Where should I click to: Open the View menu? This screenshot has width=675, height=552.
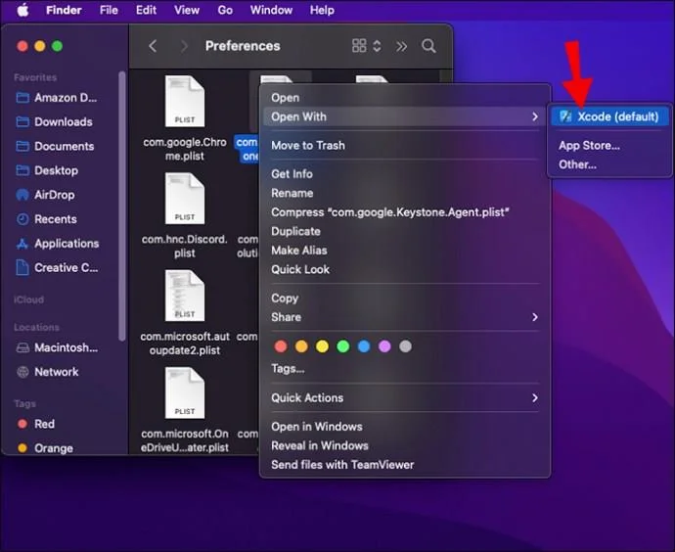[x=187, y=10]
